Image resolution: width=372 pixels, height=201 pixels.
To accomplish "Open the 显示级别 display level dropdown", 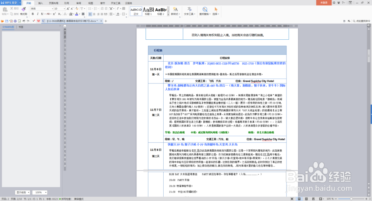I will tap(23, 192).
